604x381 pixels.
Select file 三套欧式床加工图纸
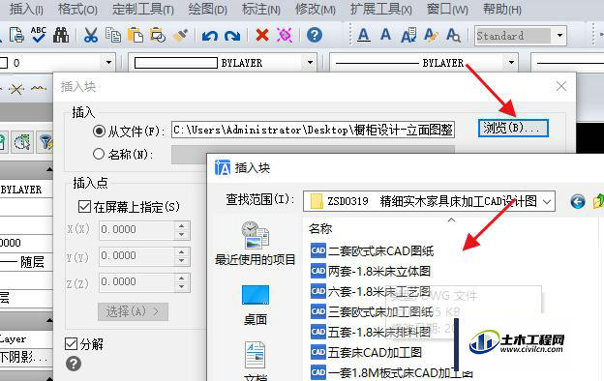[x=372, y=311]
